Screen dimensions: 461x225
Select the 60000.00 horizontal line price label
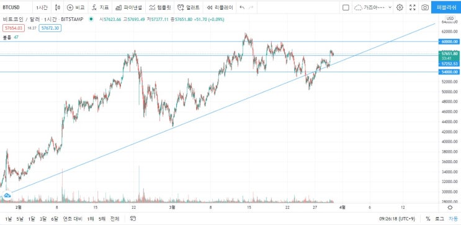pyautogui.click(x=449, y=41)
